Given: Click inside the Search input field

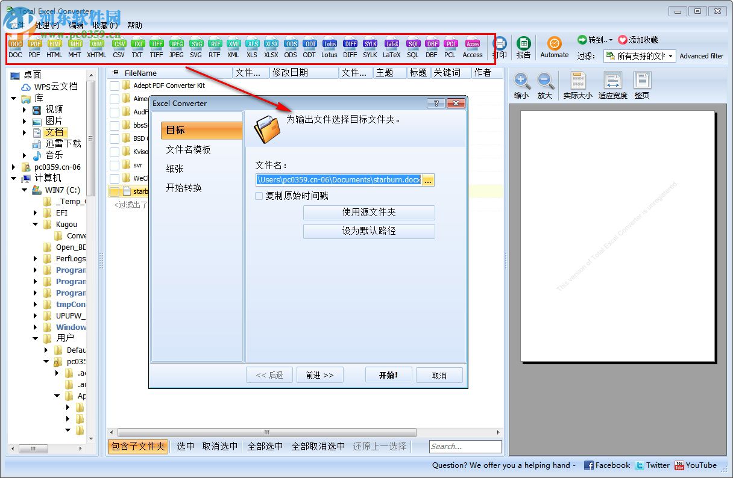Looking at the screenshot, I should [x=465, y=446].
